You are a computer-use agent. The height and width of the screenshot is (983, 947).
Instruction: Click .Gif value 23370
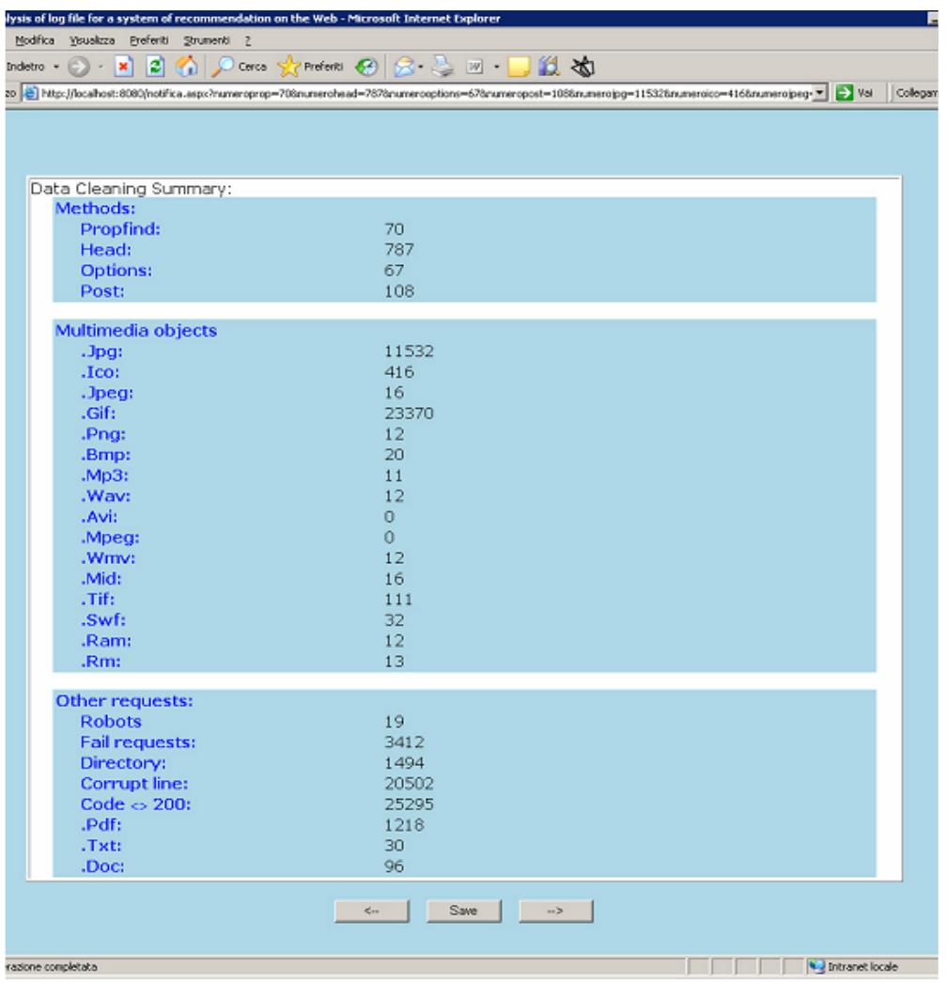(x=409, y=413)
